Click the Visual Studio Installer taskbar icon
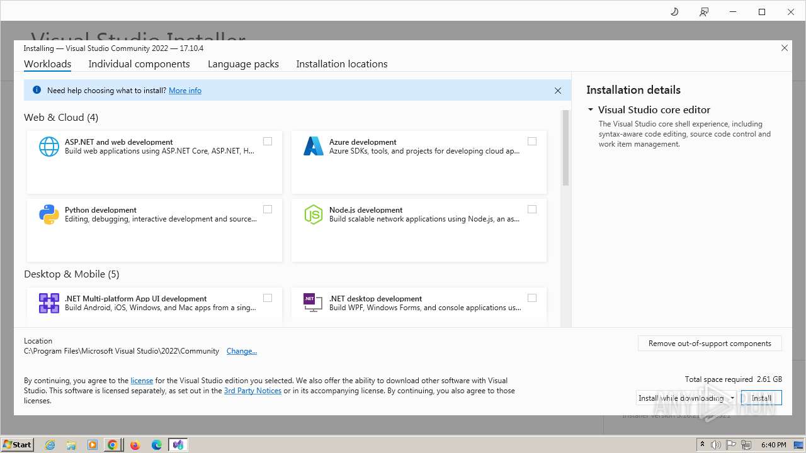The height and width of the screenshot is (453, 806). tap(178, 445)
